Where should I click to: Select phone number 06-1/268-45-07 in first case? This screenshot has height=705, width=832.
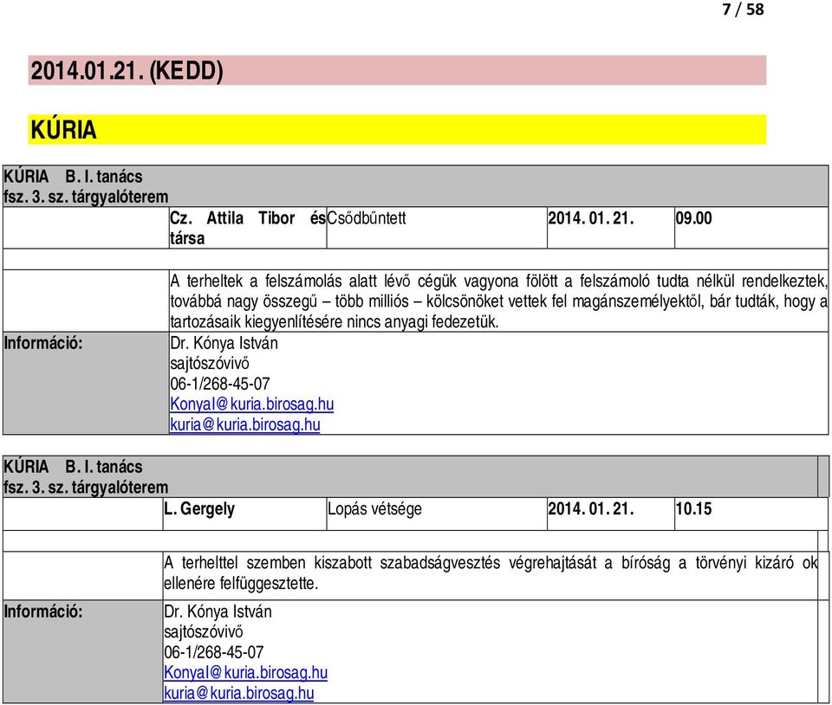219,384
